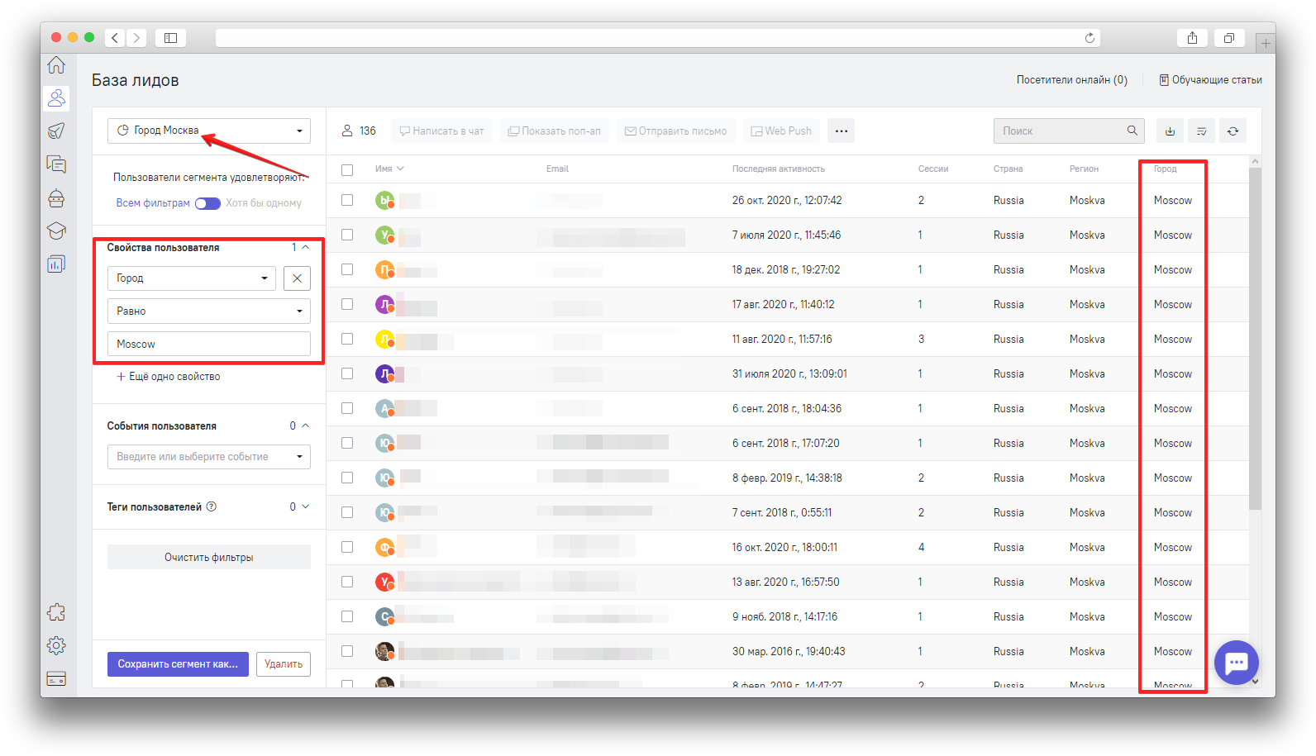Collapse the События пользователя section
1316x756 pixels.
pos(306,426)
